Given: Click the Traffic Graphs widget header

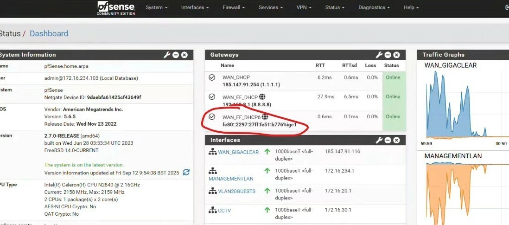Looking at the screenshot, I should pos(463,55).
